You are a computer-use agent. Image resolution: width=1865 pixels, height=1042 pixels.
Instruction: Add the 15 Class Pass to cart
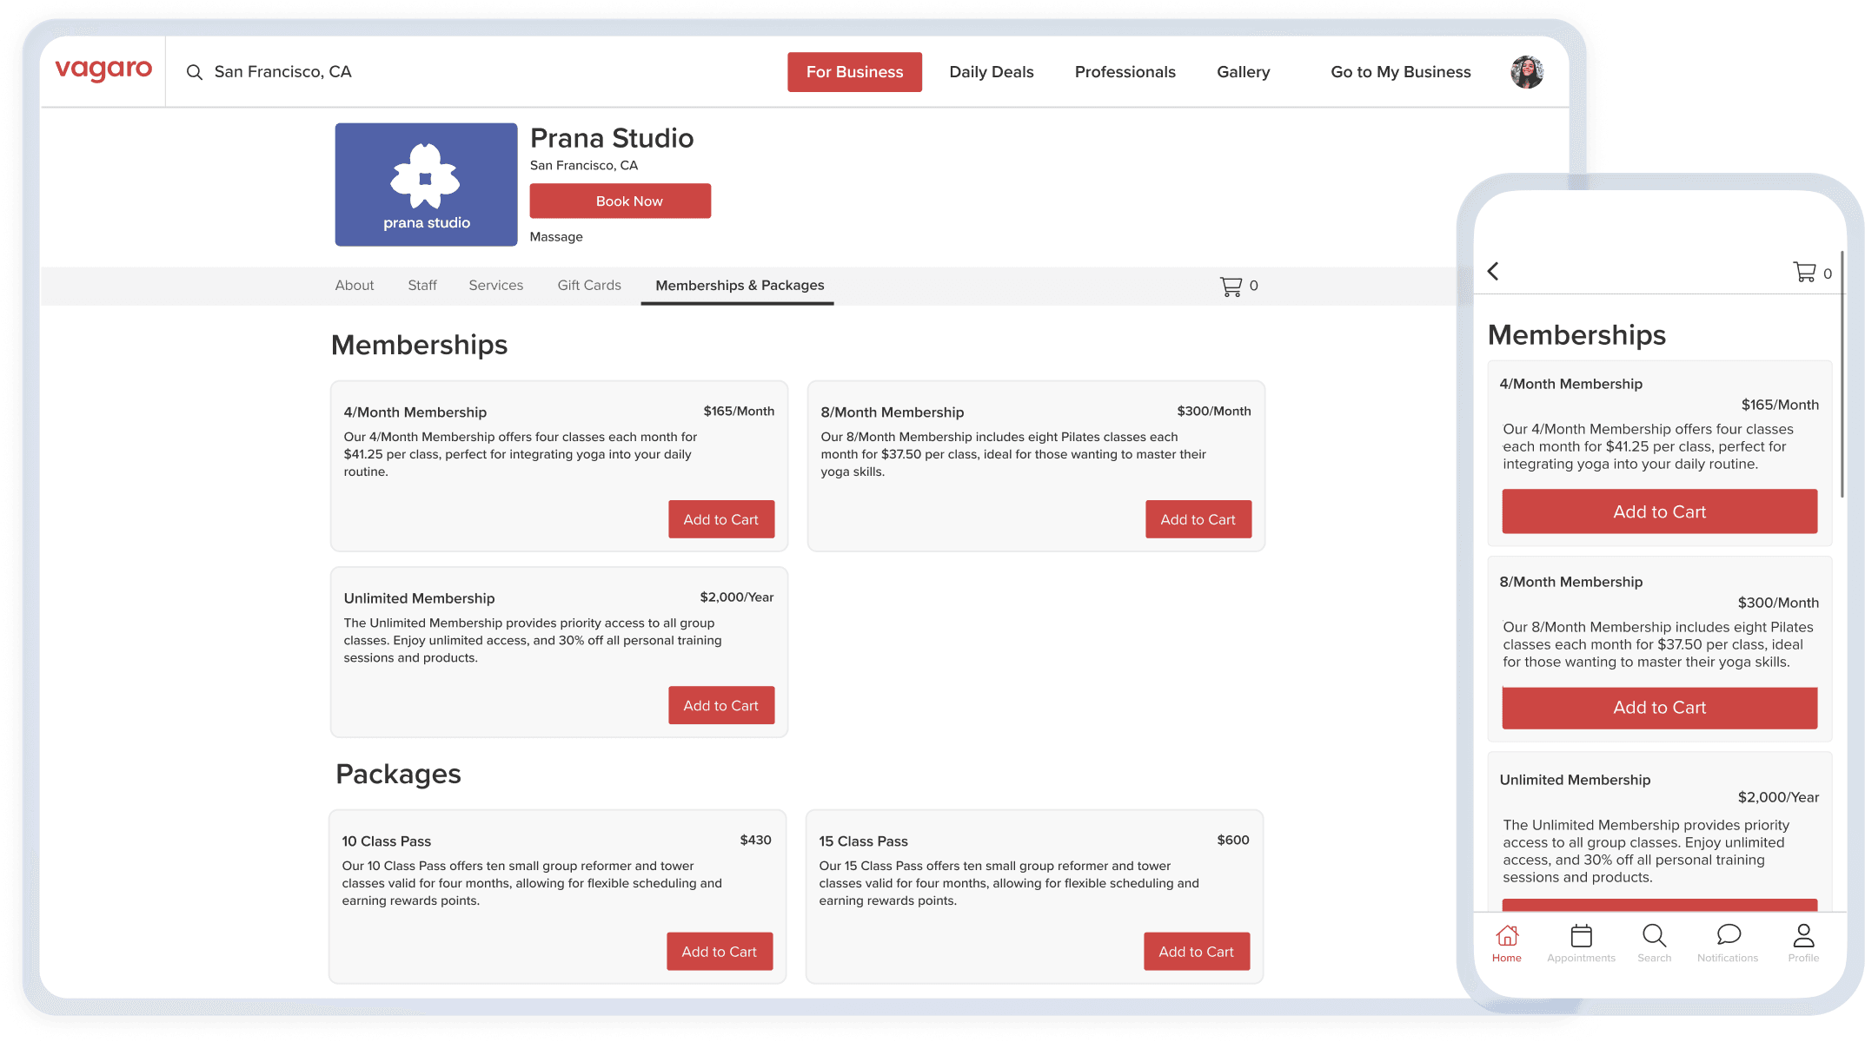pyautogui.click(x=1196, y=952)
